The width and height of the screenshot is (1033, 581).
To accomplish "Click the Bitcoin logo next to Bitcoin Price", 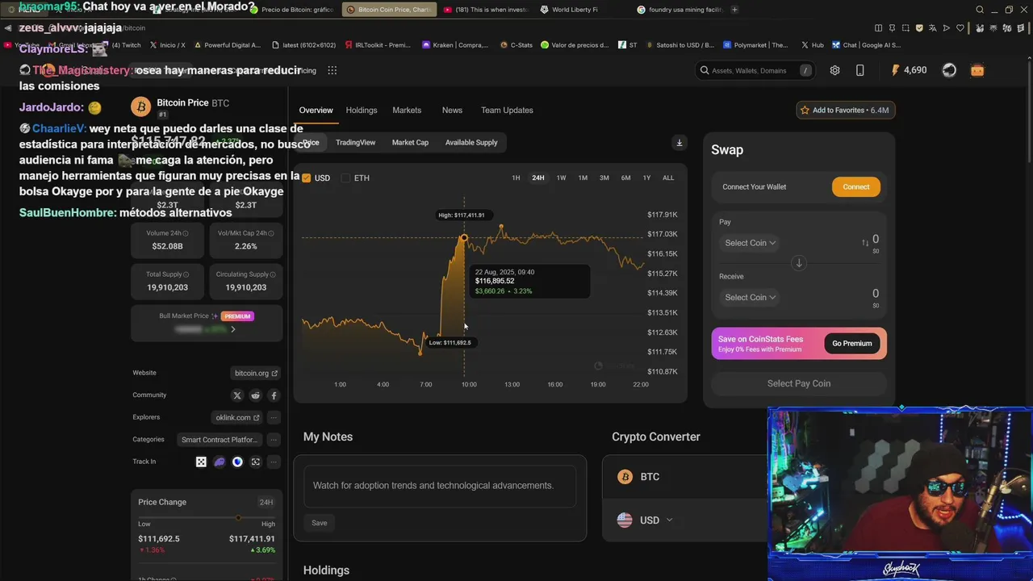I will click(x=141, y=107).
